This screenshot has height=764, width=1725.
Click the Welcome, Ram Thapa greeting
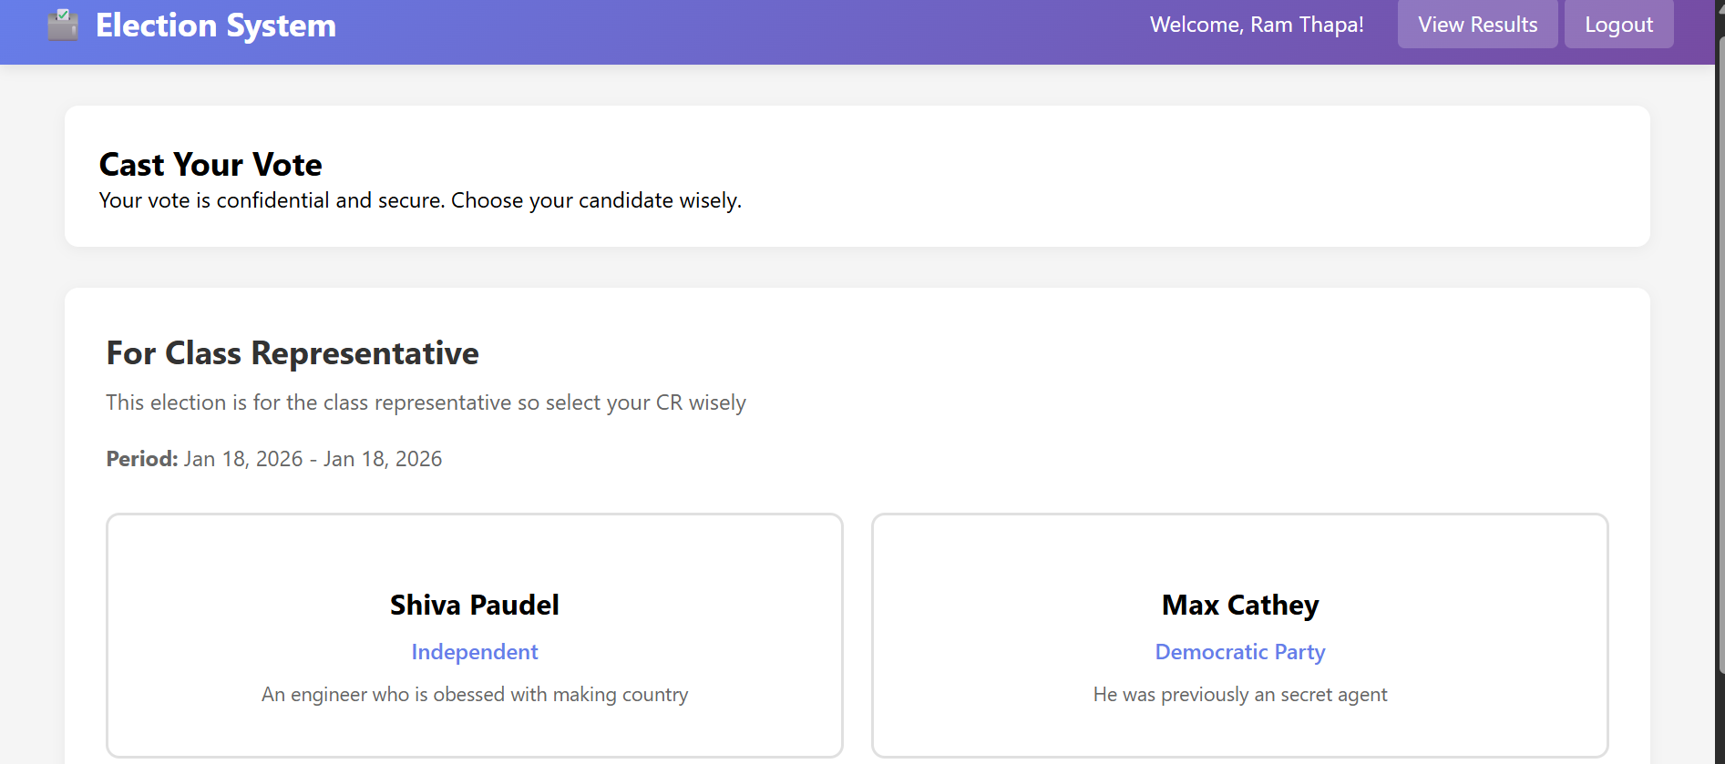(1257, 25)
